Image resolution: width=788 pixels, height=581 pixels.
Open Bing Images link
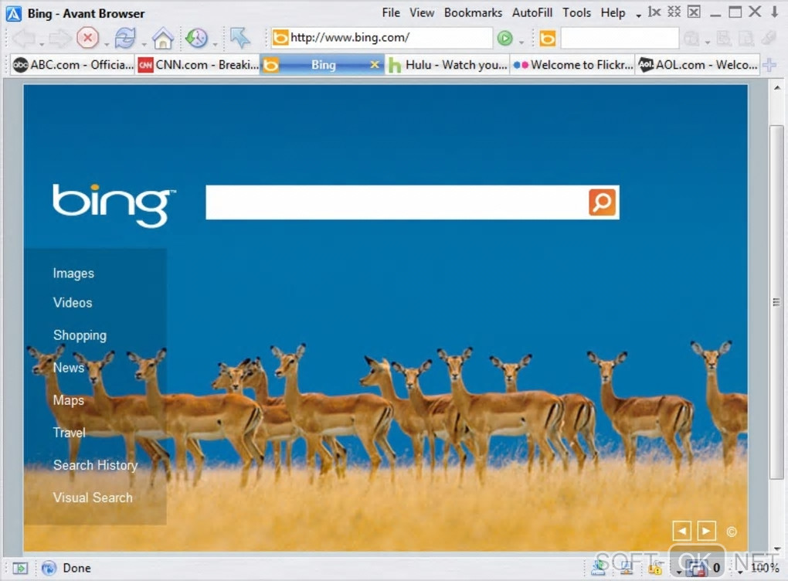pyautogui.click(x=73, y=273)
